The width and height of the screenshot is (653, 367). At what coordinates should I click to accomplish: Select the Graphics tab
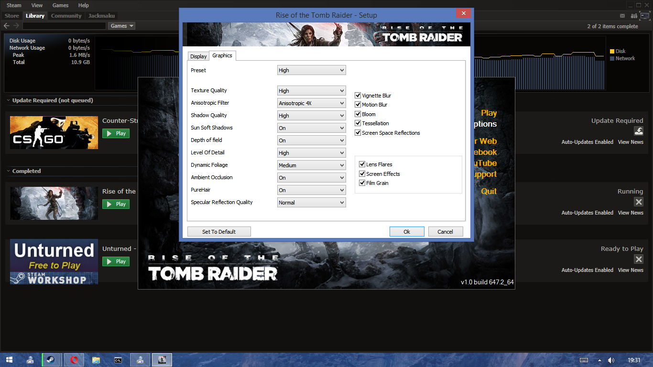point(222,55)
